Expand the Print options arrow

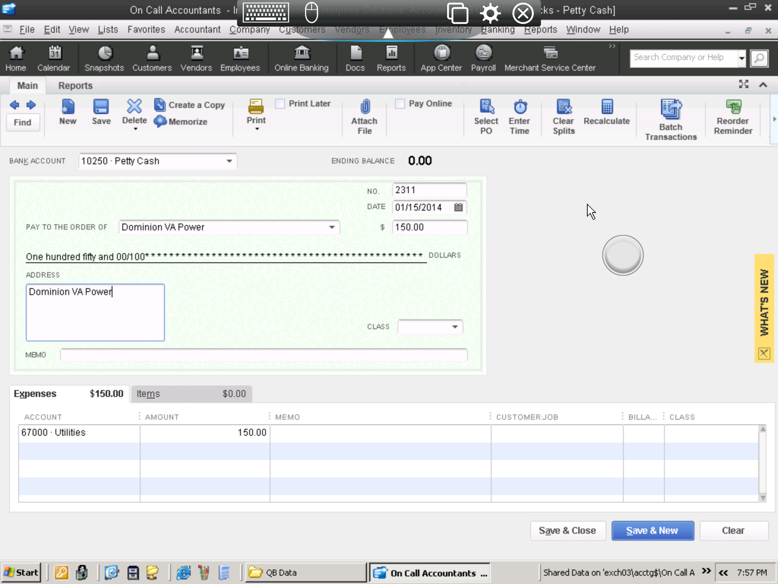point(257,129)
